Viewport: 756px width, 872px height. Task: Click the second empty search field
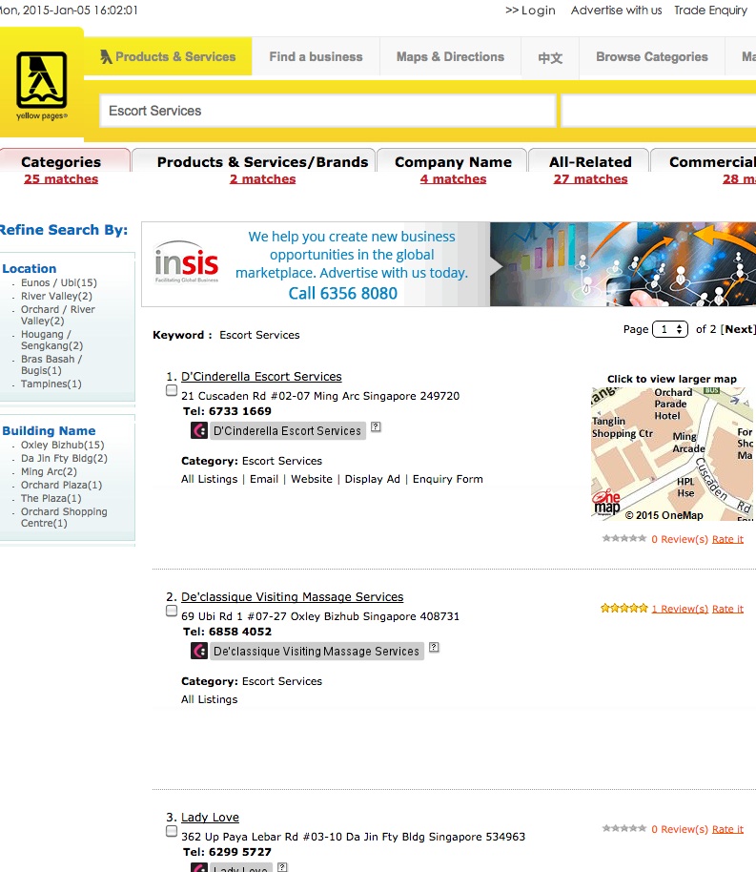point(659,111)
